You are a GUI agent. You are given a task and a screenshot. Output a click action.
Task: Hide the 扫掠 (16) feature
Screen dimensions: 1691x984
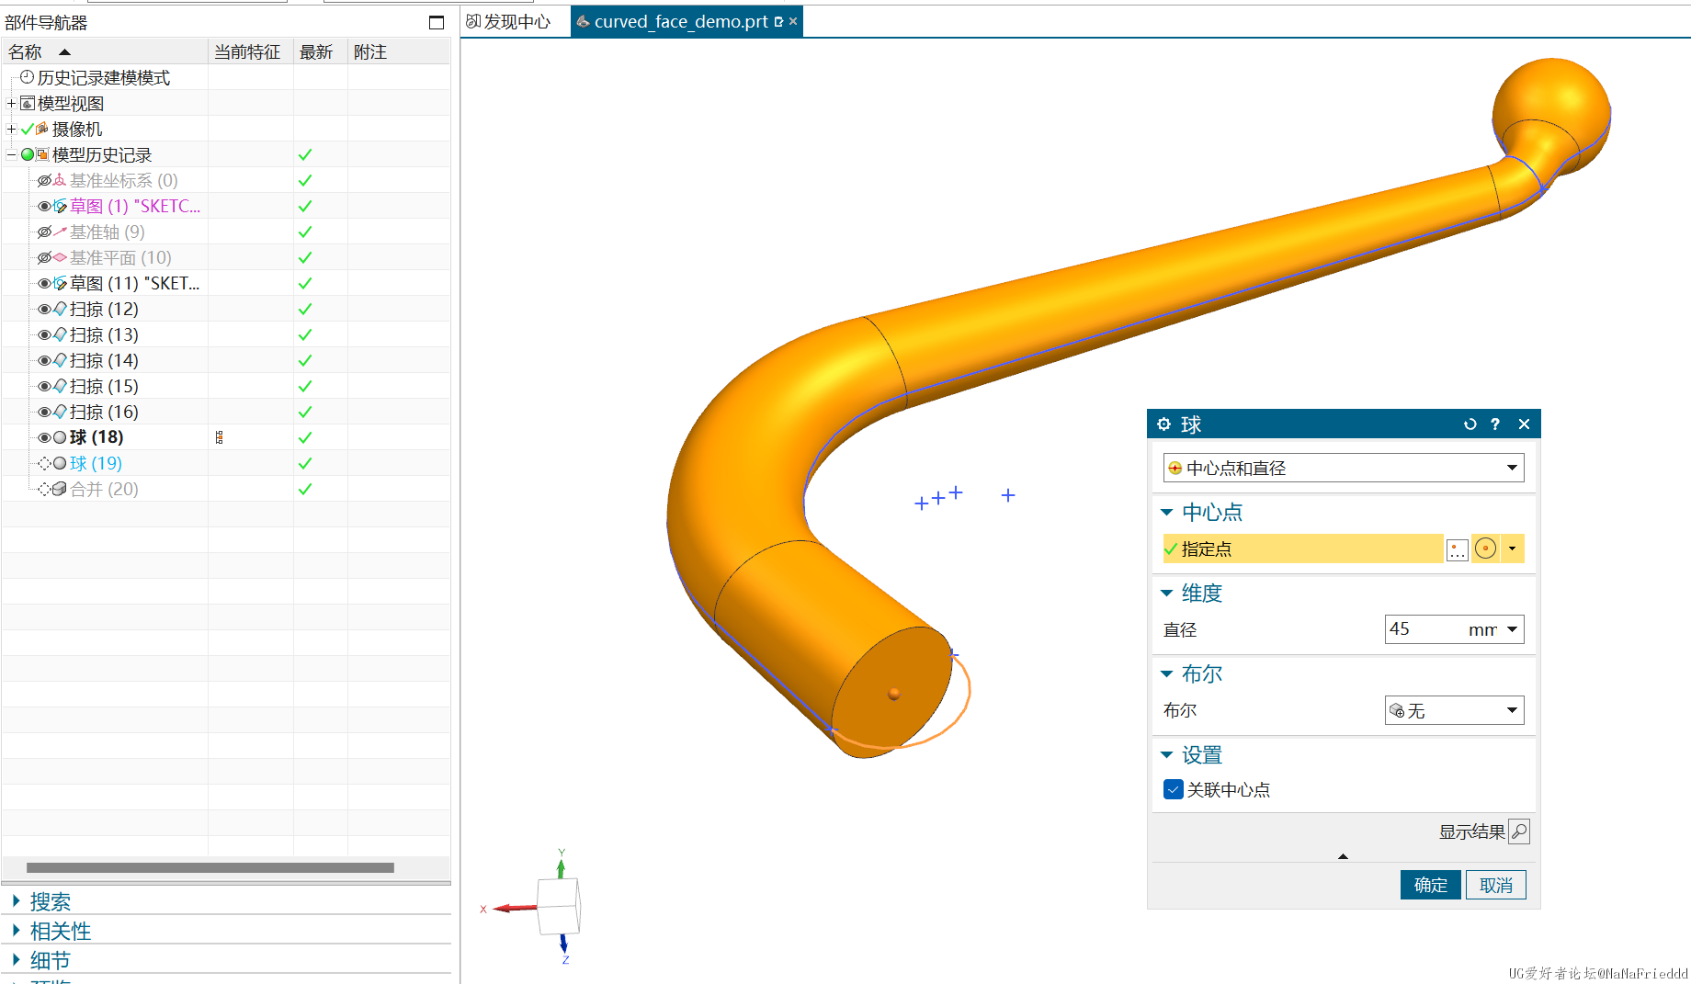(x=44, y=412)
